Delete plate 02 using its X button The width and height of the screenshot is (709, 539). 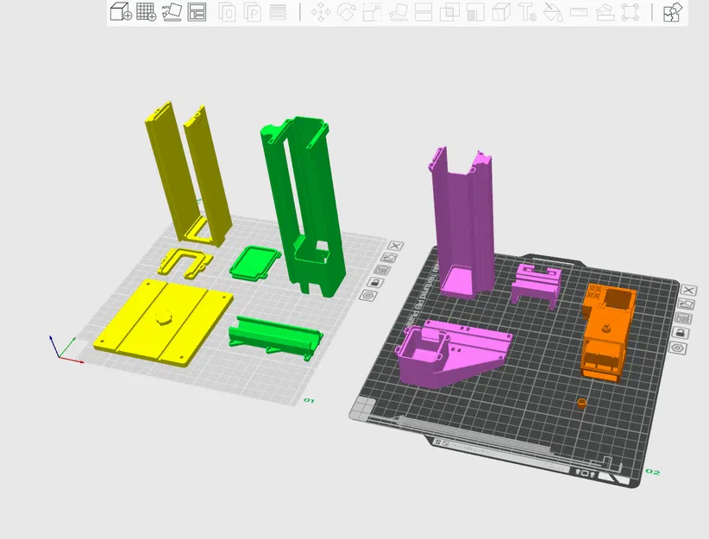point(689,290)
